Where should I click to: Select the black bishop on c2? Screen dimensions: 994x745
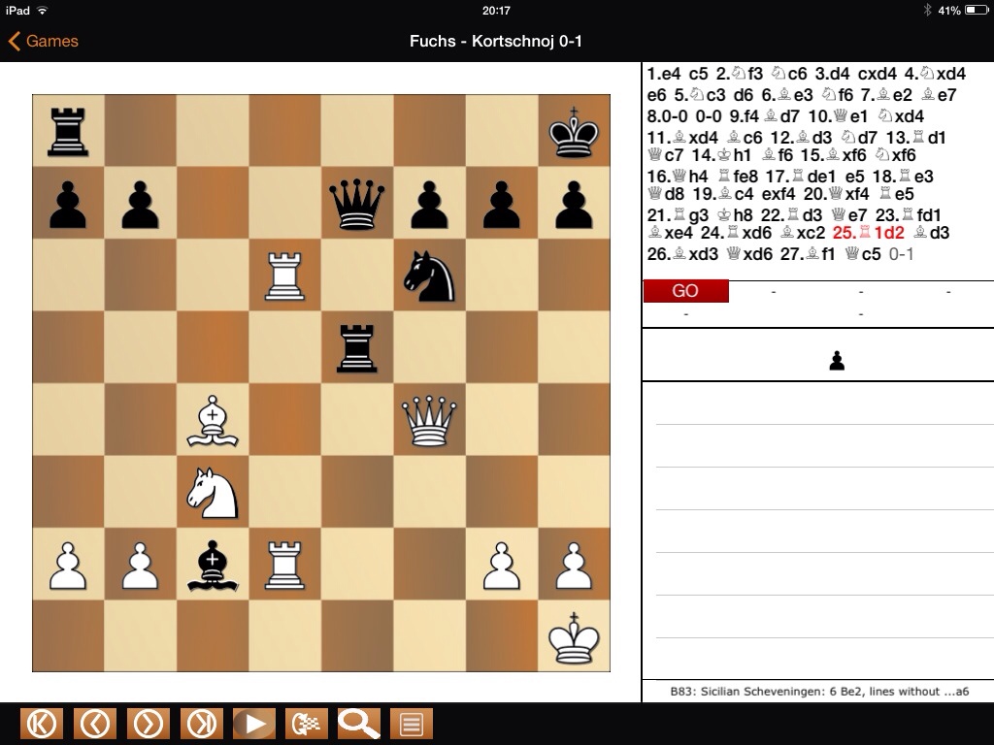point(213,566)
